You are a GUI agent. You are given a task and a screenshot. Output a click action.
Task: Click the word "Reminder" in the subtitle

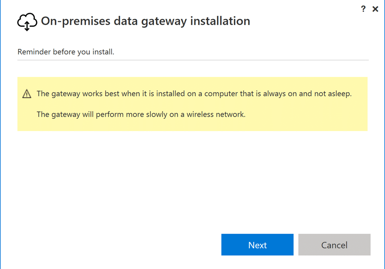coord(34,52)
